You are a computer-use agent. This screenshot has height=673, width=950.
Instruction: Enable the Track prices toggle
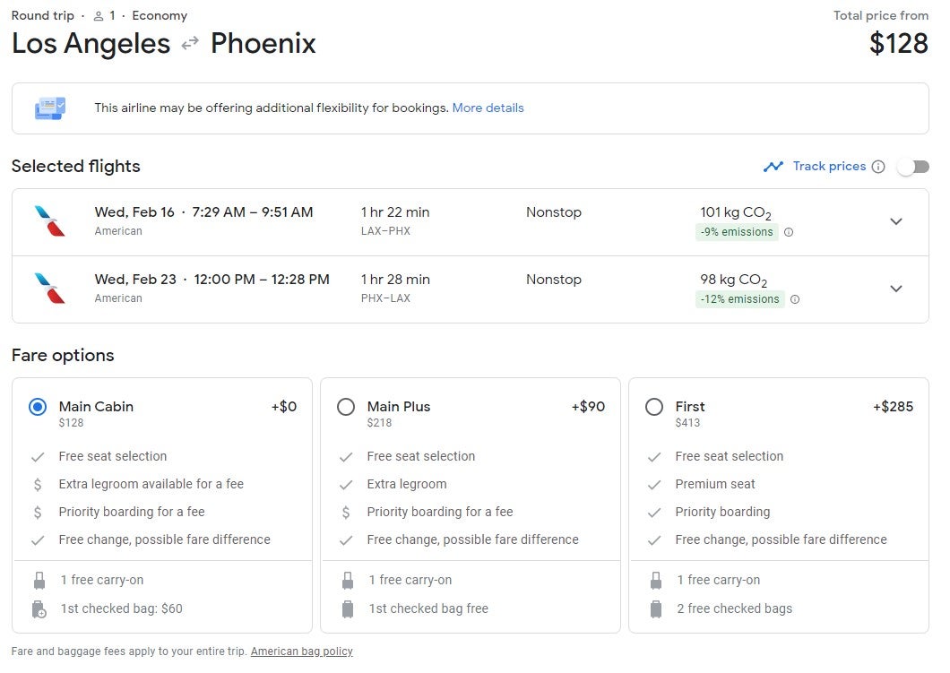pos(912,166)
